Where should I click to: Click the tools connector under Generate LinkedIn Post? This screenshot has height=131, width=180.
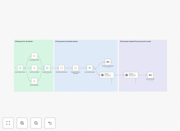[x=136, y=78]
